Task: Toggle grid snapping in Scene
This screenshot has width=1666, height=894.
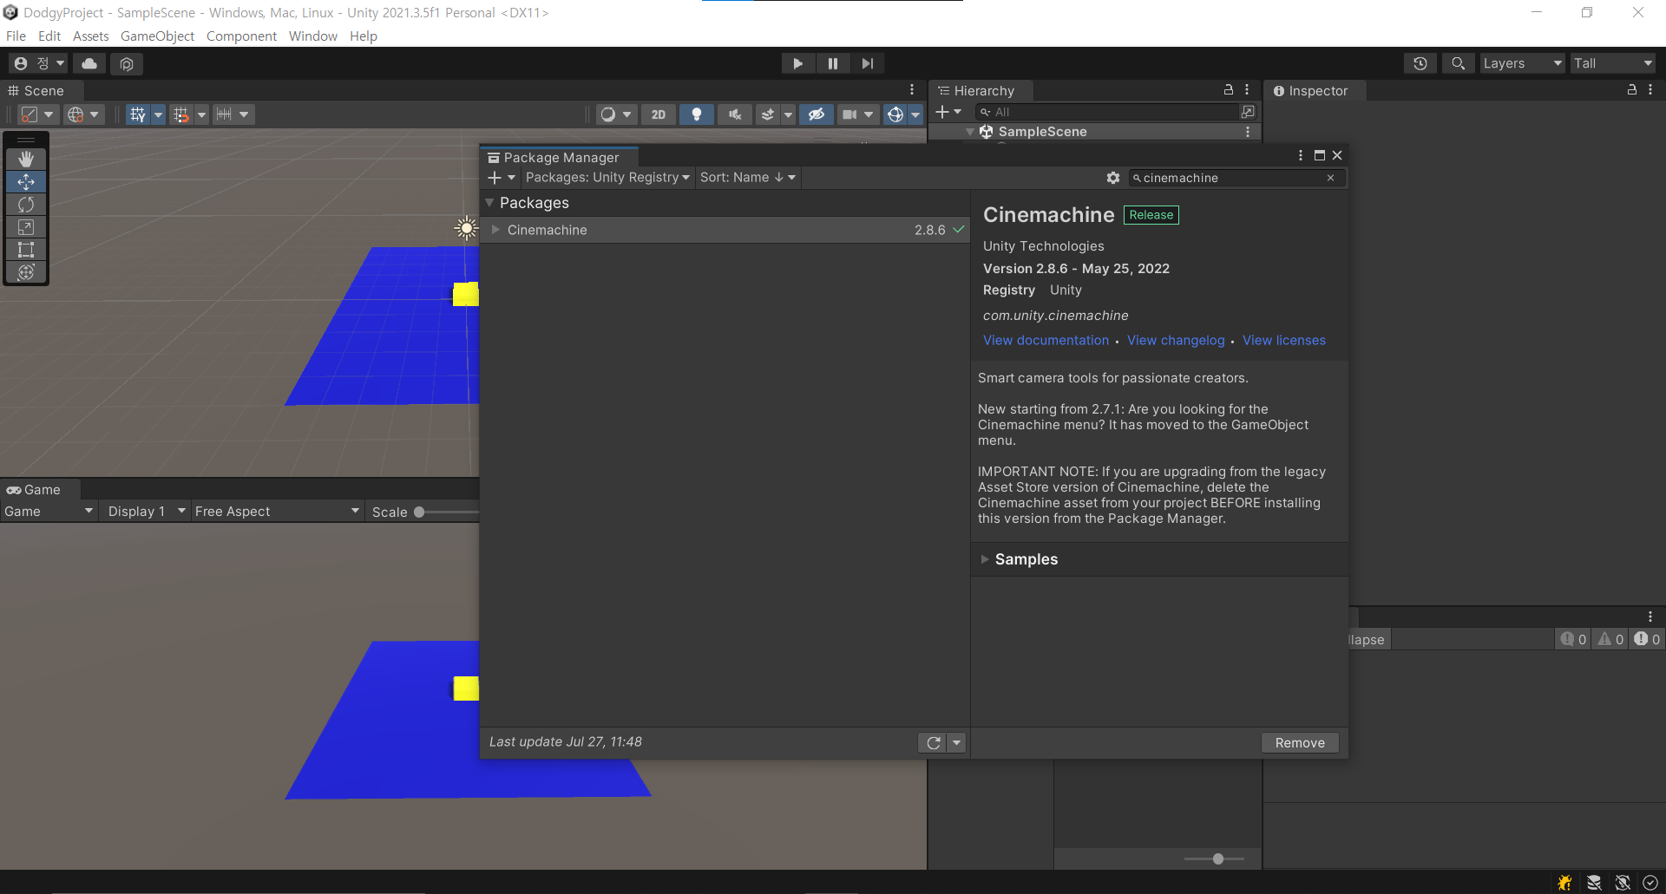Action: [x=180, y=114]
